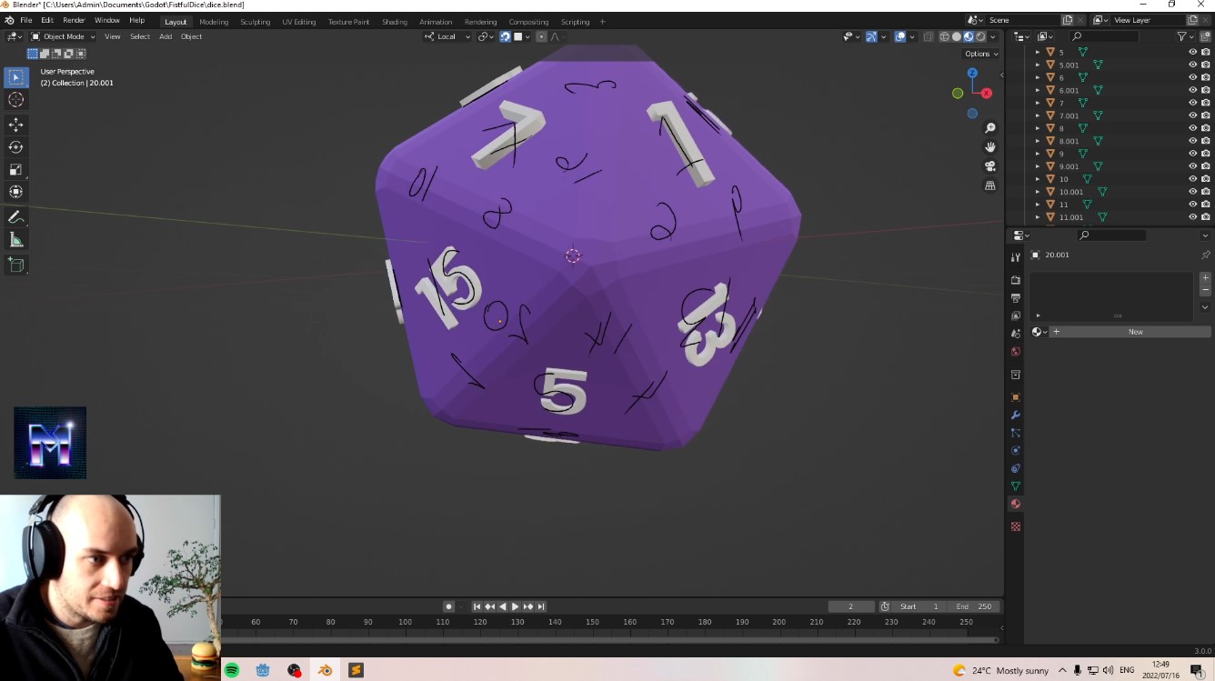Image resolution: width=1215 pixels, height=681 pixels.
Task: Open the Texture properties tab
Action: click(x=1016, y=526)
